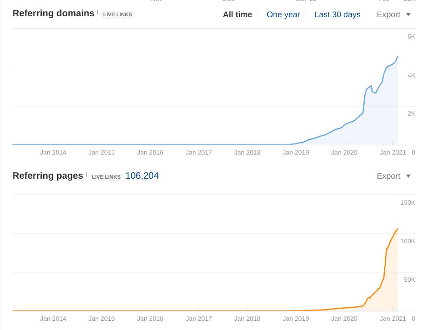This screenshot has height=330, width=426.
Task: Open Export dropdown for Referring domains
Action: (x=394, y=14)
